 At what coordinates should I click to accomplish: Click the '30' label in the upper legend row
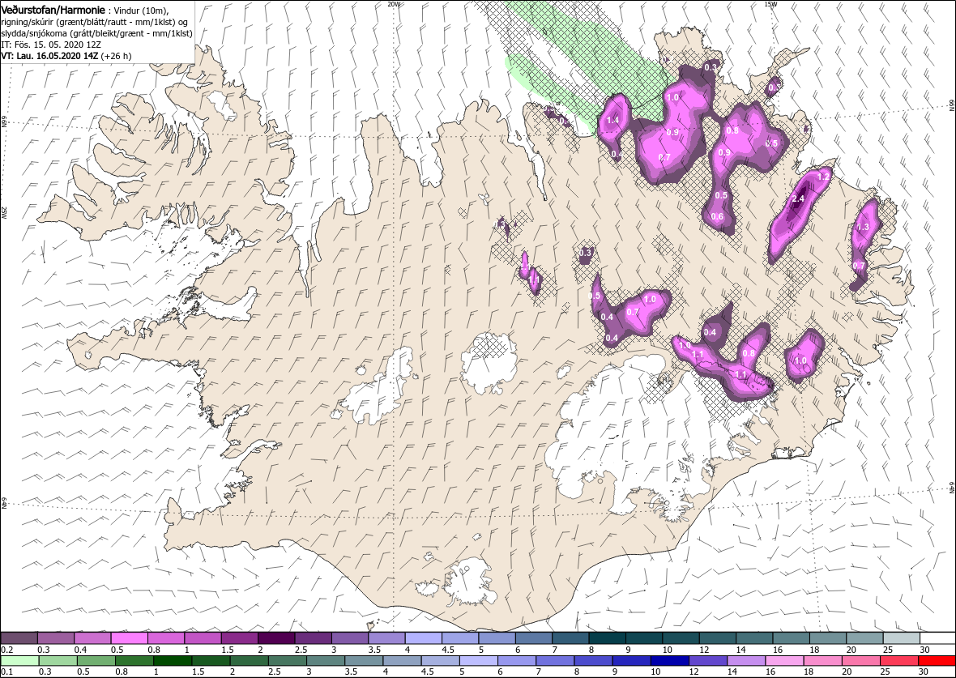click(924, 650)
